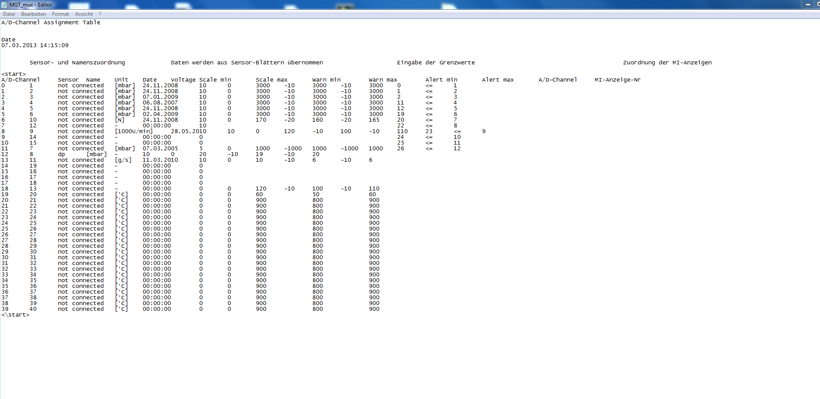
Task: Open the Bearbeiten menu
Action: tap(34, 14)
